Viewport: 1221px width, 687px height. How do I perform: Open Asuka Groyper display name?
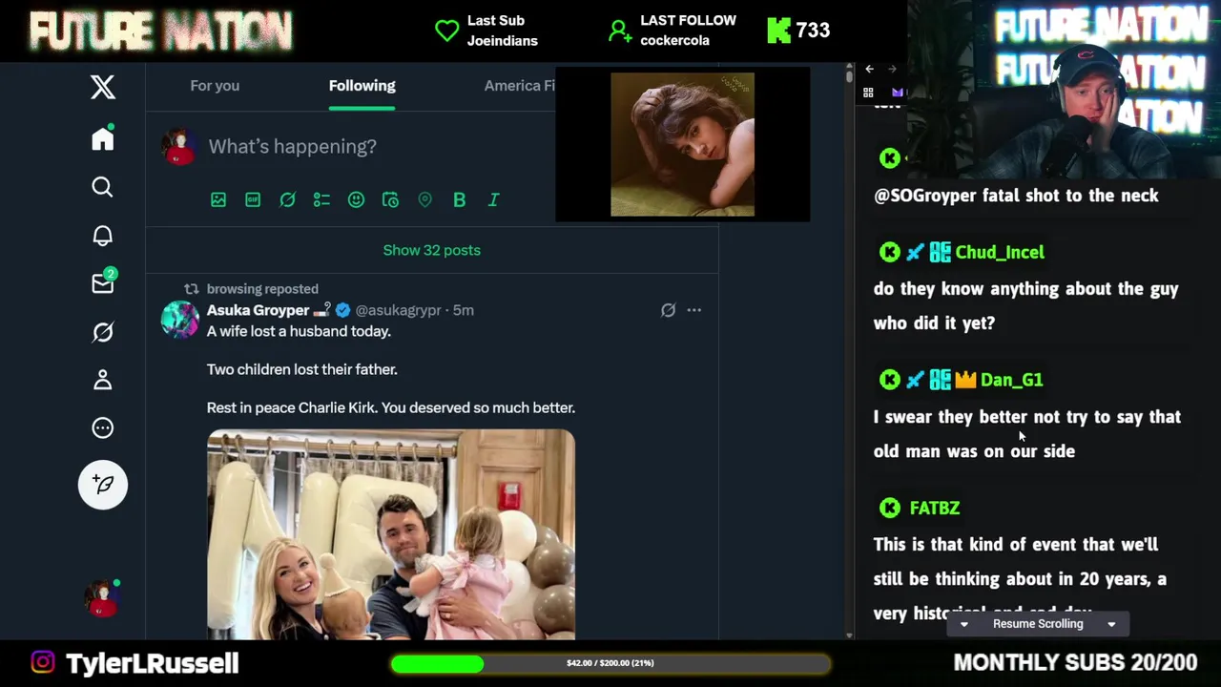pyautogui.click(x=258, y=310)
